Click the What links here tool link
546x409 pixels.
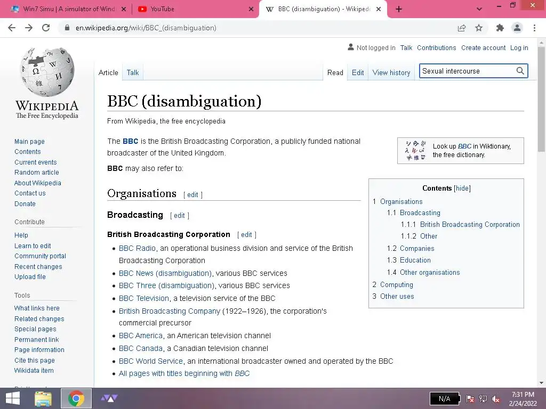(37, 308)
